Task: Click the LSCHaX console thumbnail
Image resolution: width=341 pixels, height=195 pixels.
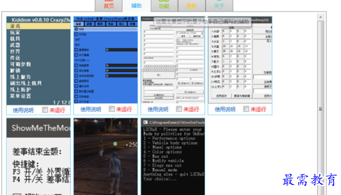Action: pos(173,156)
